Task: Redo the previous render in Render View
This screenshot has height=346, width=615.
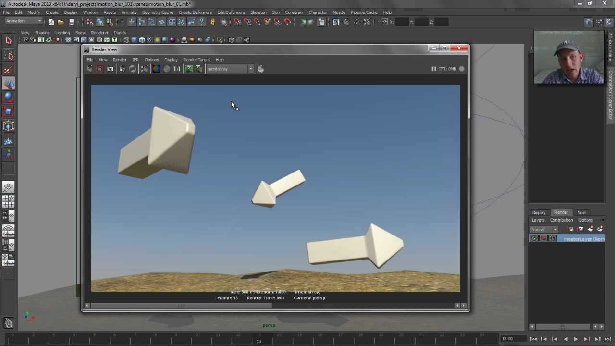Action: point(89,69)
